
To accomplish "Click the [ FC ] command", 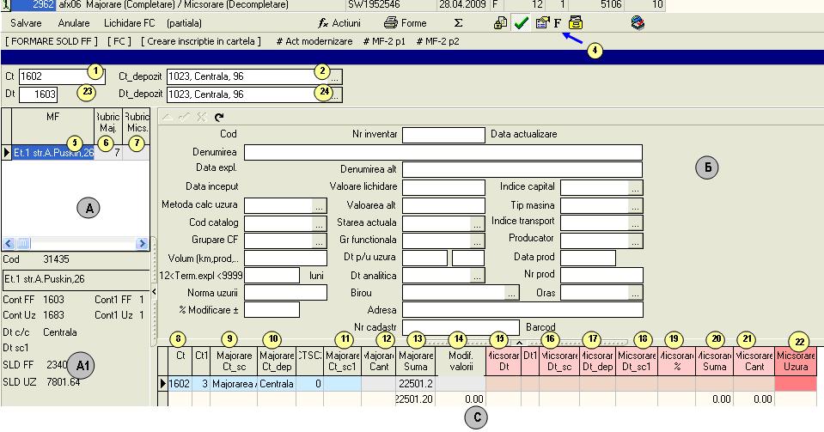I will click(x=119, y=41).
